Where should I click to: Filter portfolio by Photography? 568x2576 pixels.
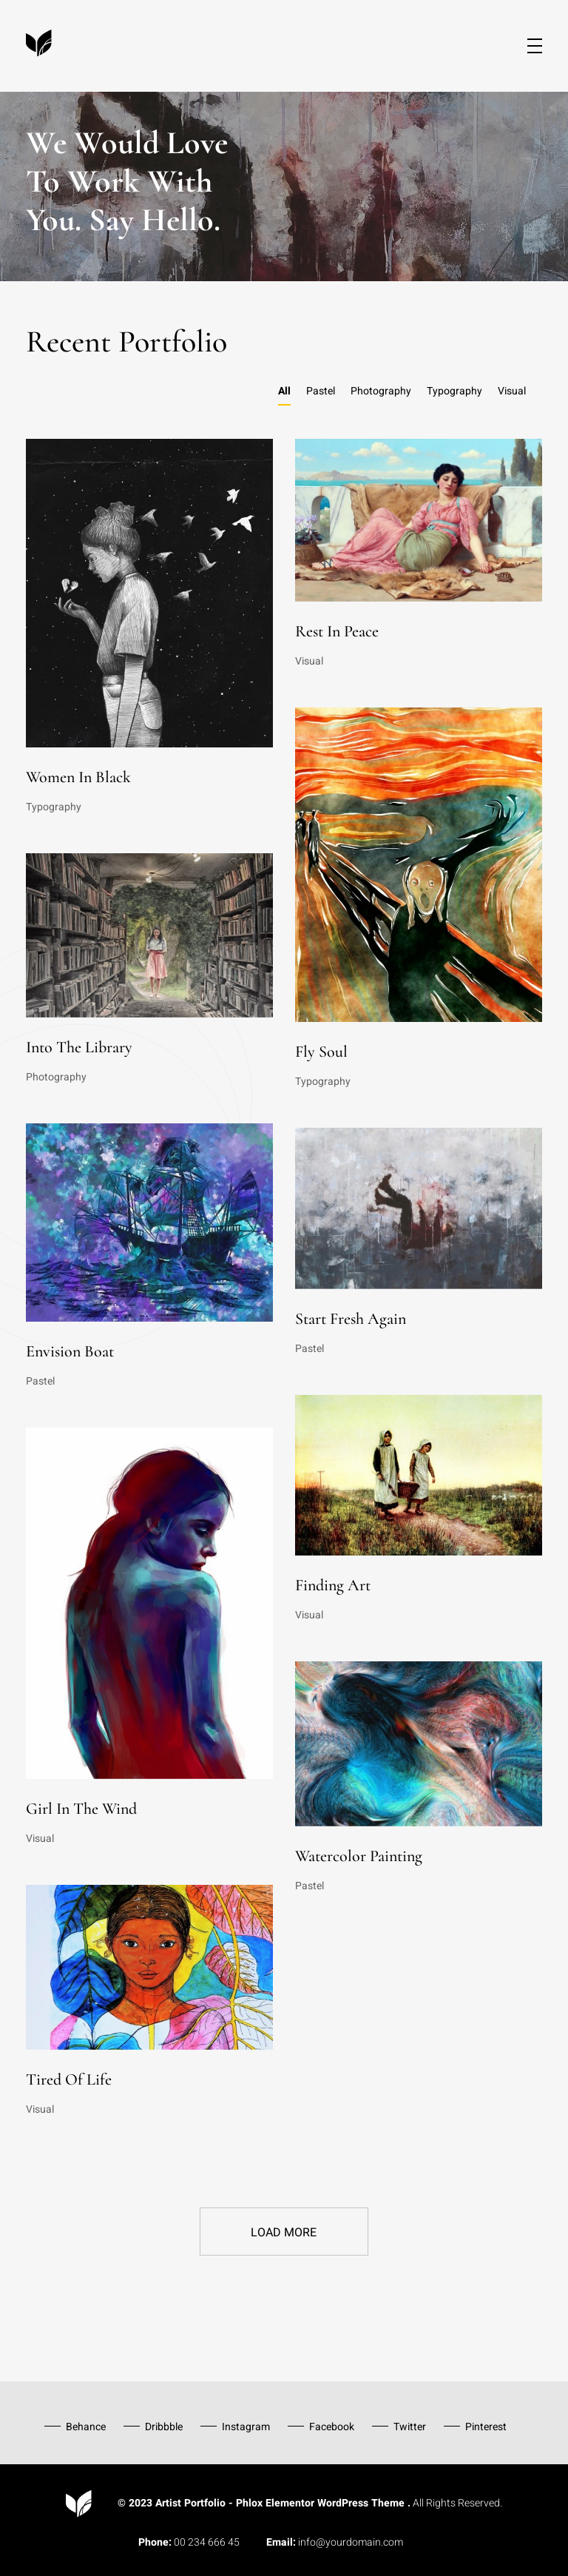(x=381, y=391)
